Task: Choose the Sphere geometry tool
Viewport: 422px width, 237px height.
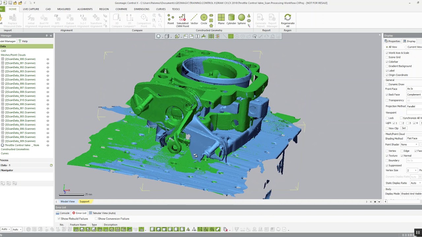Action: pyautogui.click(x=241, y=19)
